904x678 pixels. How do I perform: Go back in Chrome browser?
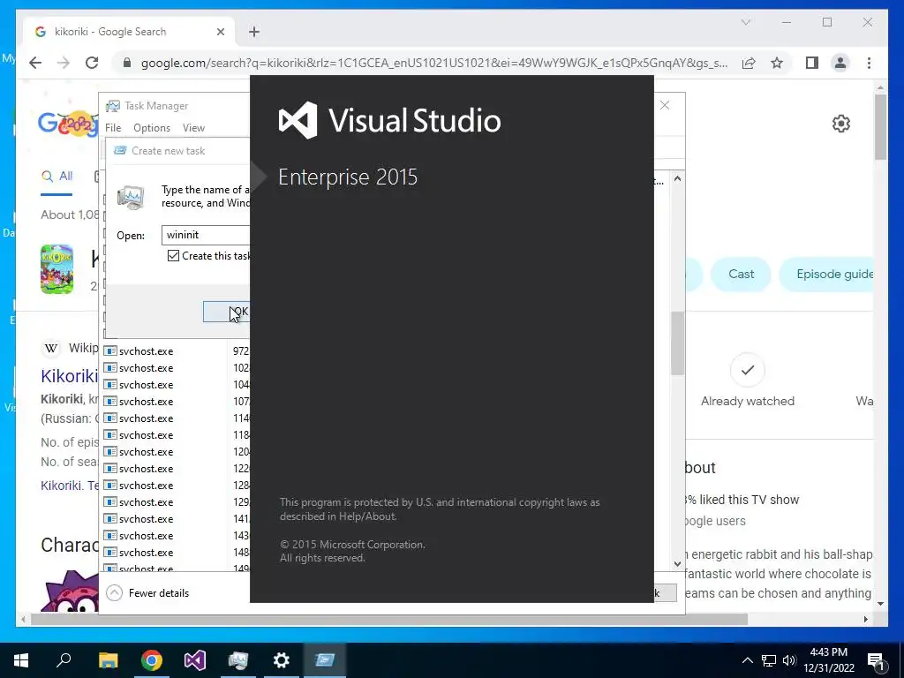[35, 63]
